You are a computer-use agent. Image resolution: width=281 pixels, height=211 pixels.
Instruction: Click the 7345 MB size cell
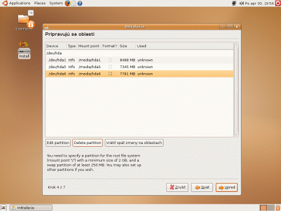(x=127, y=66)
